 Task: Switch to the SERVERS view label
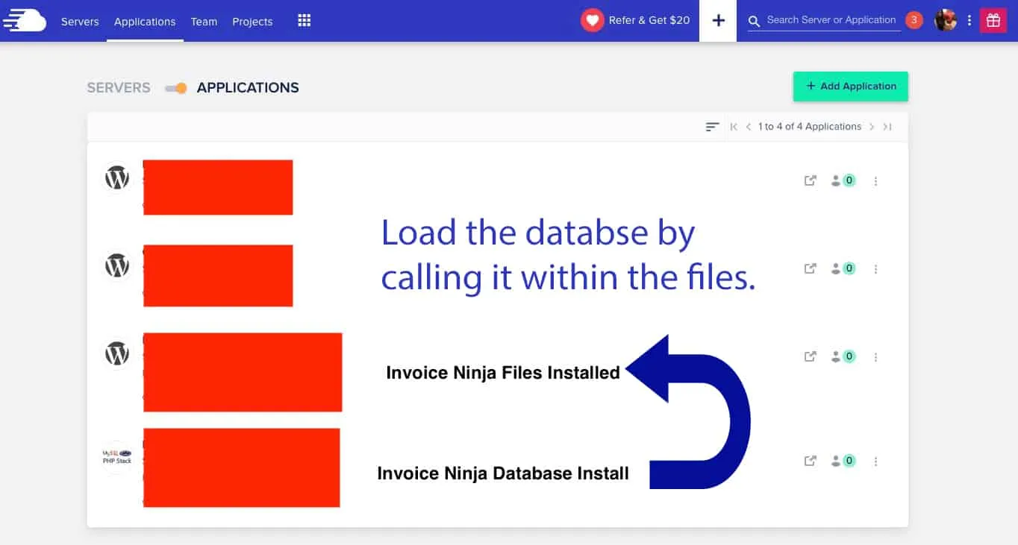(119, 88)
